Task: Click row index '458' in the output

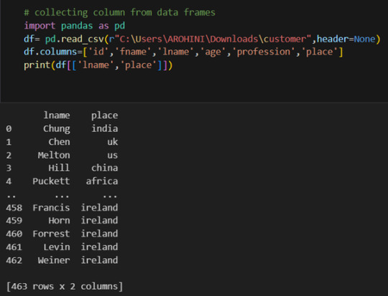Action: click(x=14, y=208)
